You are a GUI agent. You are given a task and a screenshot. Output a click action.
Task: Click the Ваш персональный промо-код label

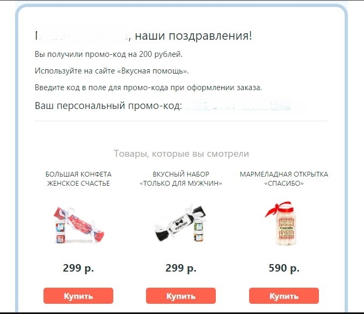coord(108,106)
